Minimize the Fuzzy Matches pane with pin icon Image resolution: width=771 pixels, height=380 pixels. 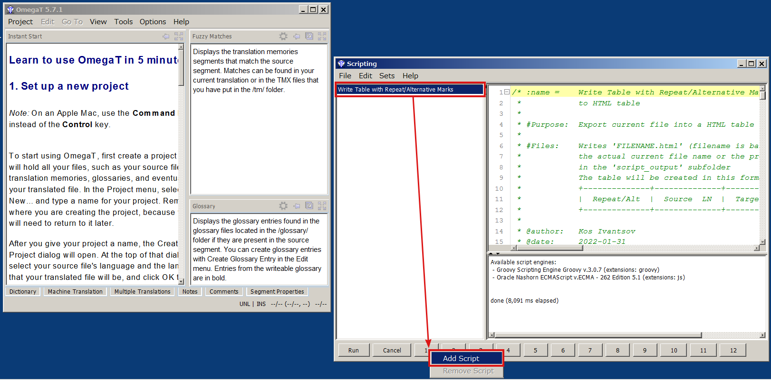coord(297,36)
